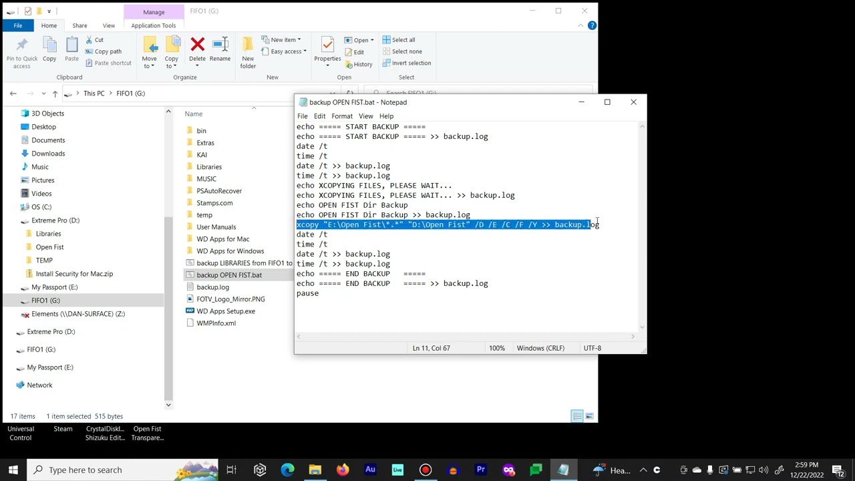Open Notepad's Help menu
Image resolution: width=855 pixels, height=481 pixels.
386,116
